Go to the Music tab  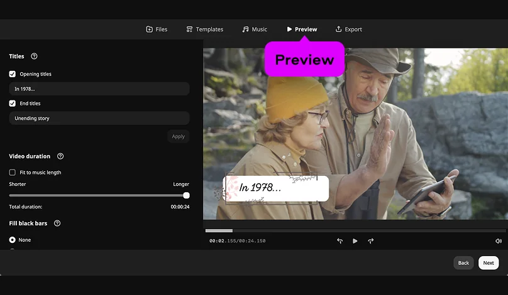tap(255, 29)
